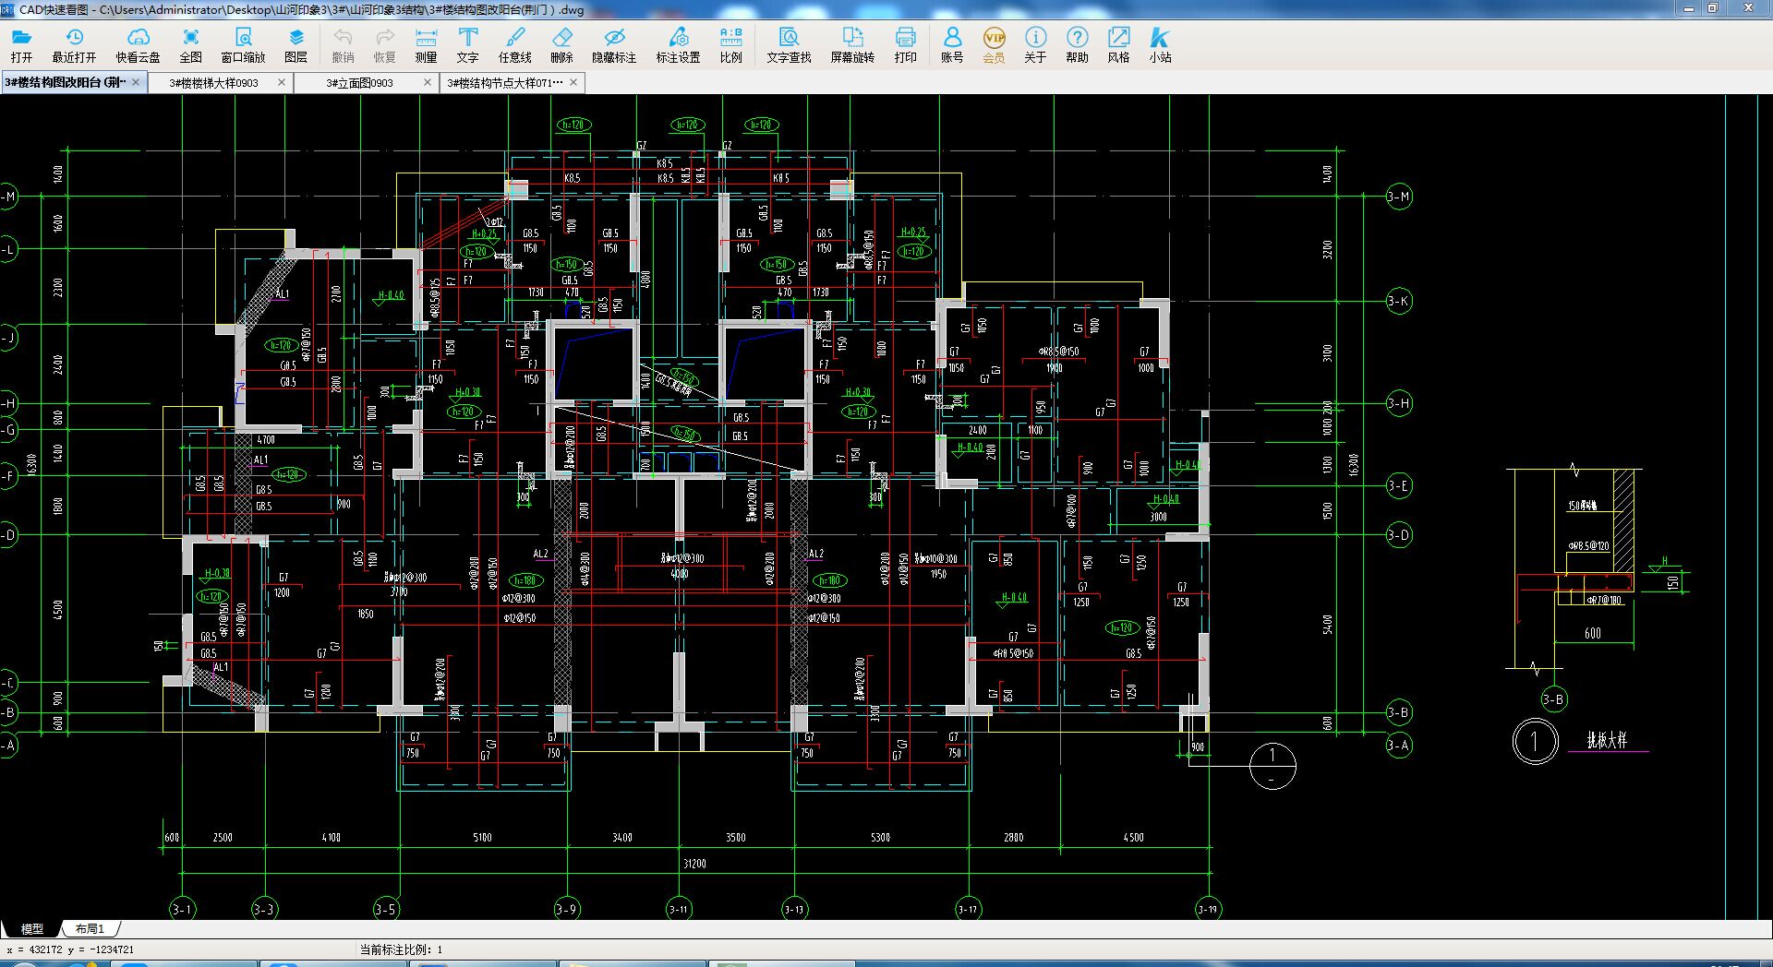The height and width of the screenshot is (967, 1773).
Task: Close the 3#立面图0903 tab
Action: [x=428, y=82]
